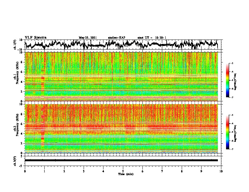The height and width of the screenshot is (192, 249).
Task: Click the time axis tick label "0"
Action: [25, 171]
